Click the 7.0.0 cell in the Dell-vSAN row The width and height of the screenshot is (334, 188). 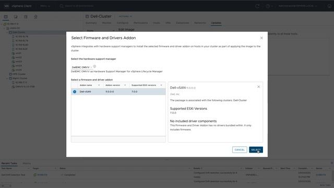[135, 92]
